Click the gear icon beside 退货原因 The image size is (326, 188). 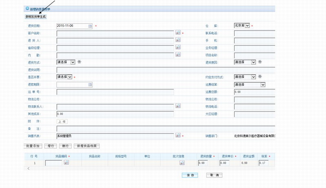pyautogui.click(x=260, y=62)
